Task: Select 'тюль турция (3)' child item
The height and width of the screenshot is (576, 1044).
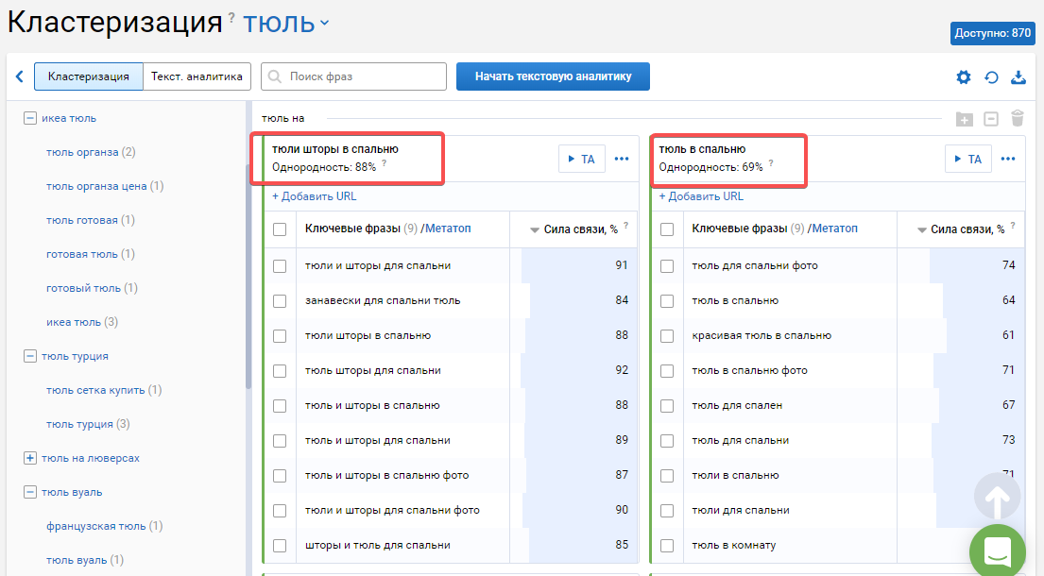Action: tap(88, 424)
